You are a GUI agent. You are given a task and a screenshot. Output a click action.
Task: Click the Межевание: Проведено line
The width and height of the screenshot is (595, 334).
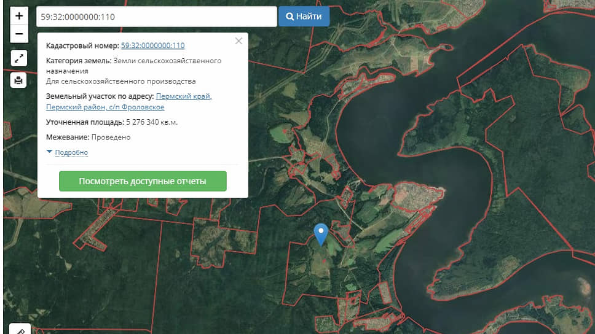click(x=88, y=137)
